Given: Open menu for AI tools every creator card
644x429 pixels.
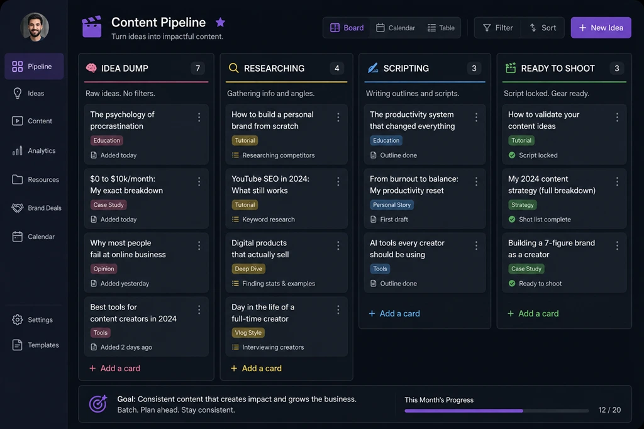Looking at the screenshot, I should coord(477,246).
